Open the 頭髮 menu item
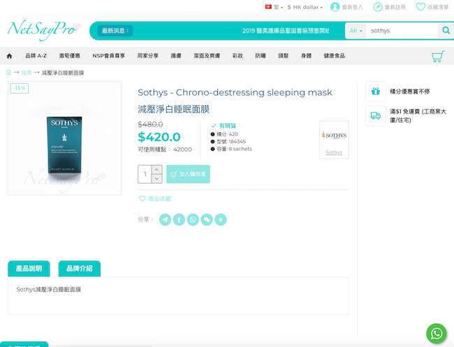The width and height of the screenshot is (454, 347). (x=283, y=56)
